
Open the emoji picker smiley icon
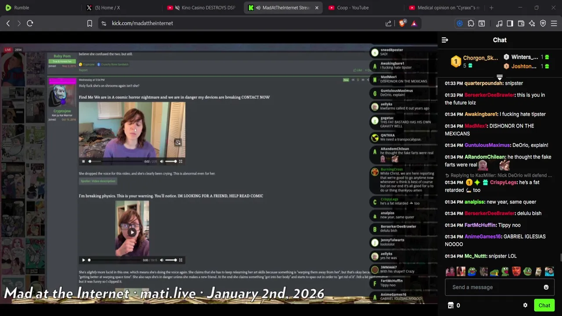click(x=546, y=287)
